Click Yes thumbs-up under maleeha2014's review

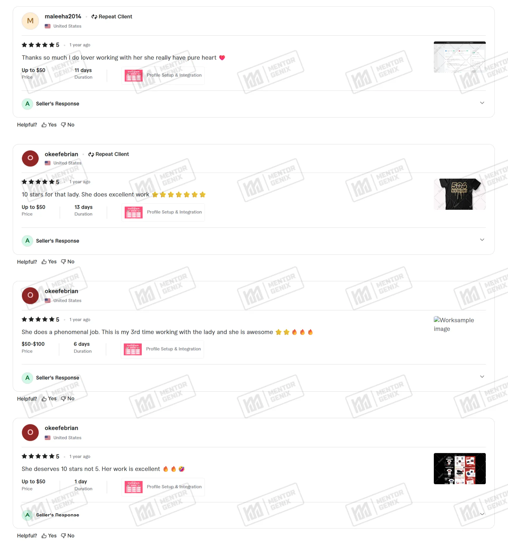(49, 125)
